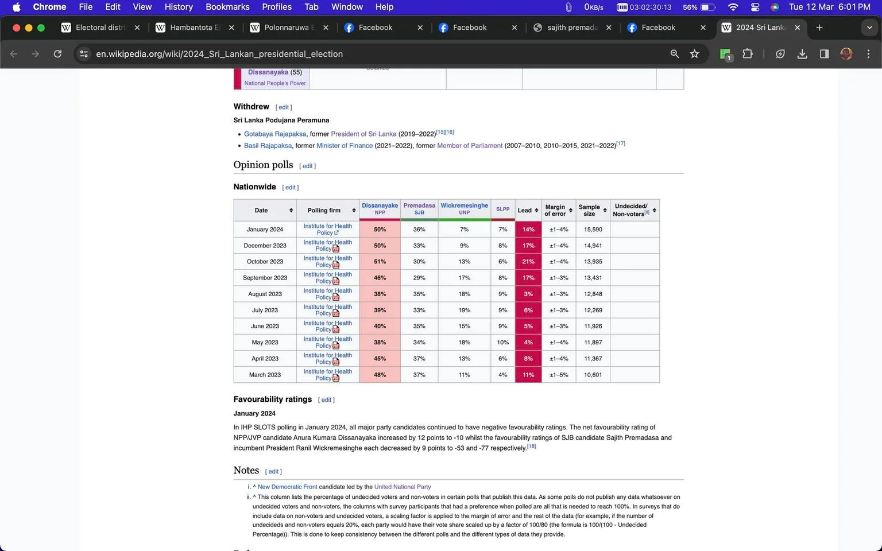
Task: Open macOS Control Center toggle icon
Action: pyautogui.click(x=755, y=7)
